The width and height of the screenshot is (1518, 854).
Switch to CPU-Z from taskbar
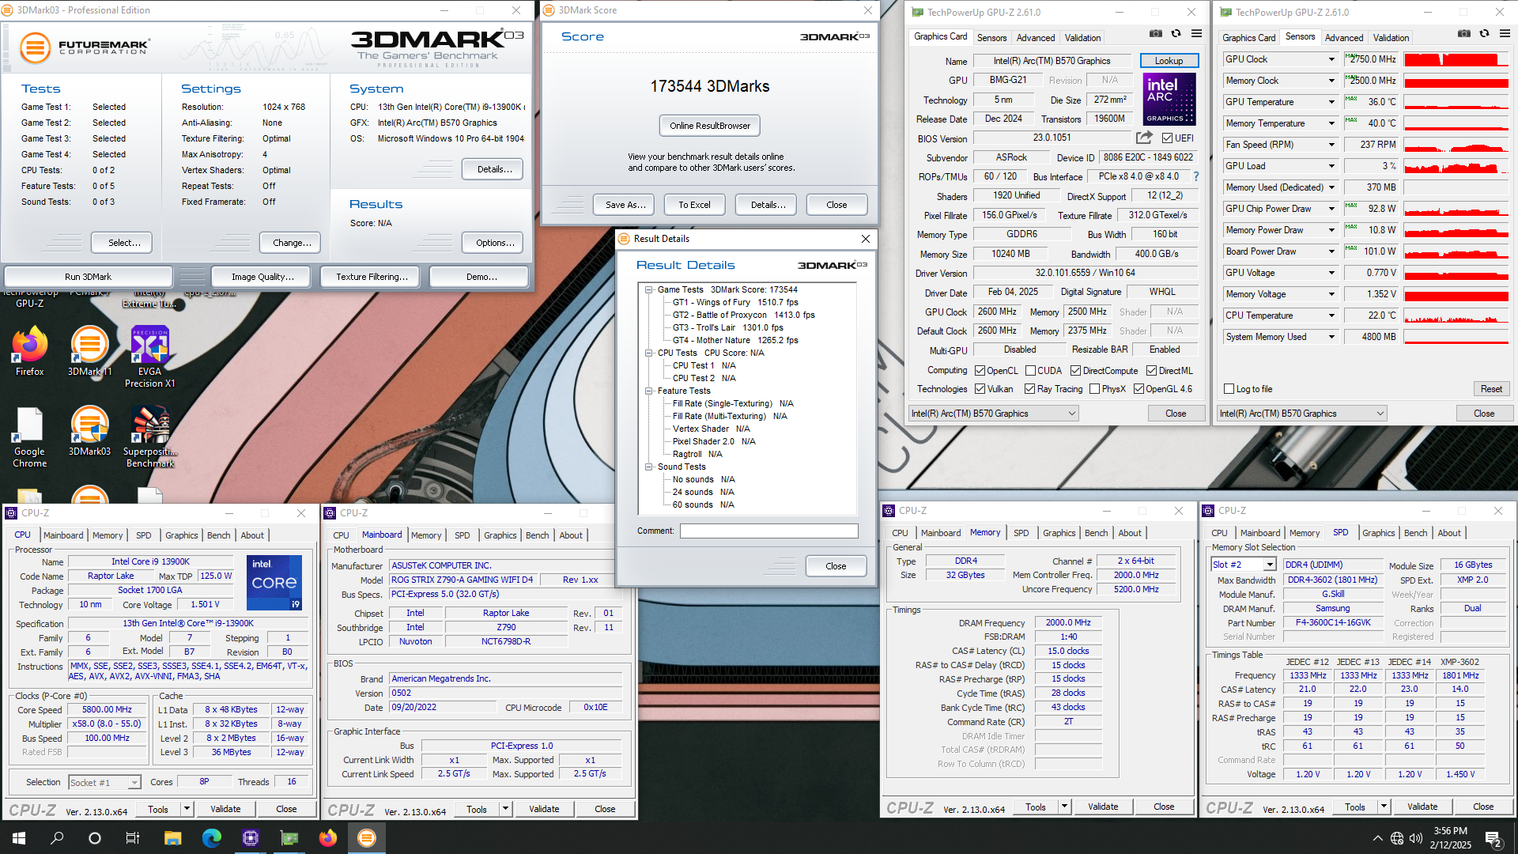[251, 837]
